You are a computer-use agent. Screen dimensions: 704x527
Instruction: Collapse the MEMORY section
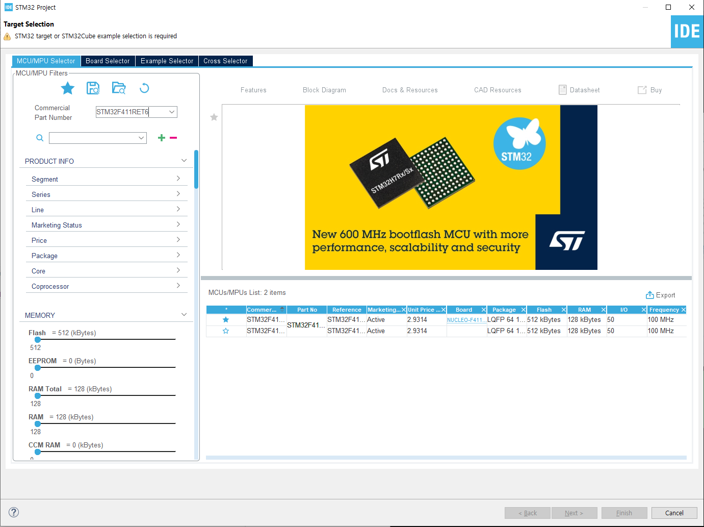click(184, 315)
